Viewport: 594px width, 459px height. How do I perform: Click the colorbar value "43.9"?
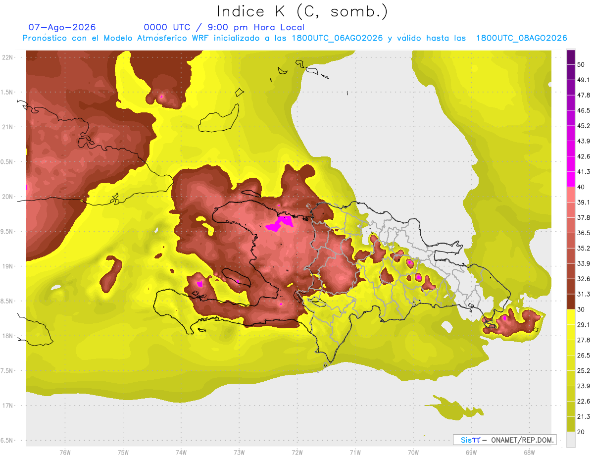[584, 141]
